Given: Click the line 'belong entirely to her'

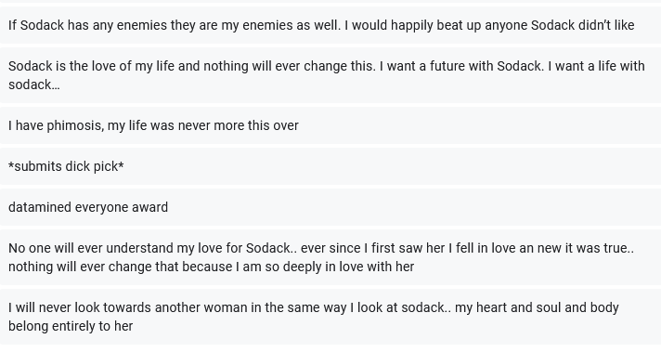Looking at the screenshot, I should (x=71, y=326).
